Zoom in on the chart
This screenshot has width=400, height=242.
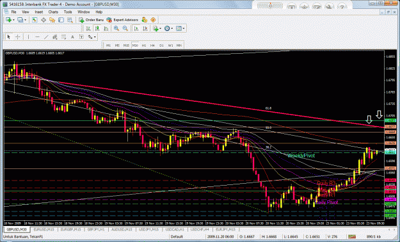[116, 29]
